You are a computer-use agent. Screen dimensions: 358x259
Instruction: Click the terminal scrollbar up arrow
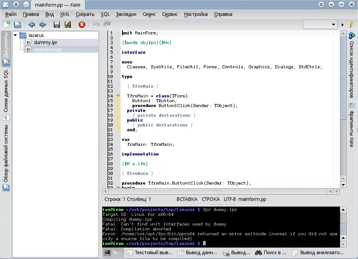point(343,210)
